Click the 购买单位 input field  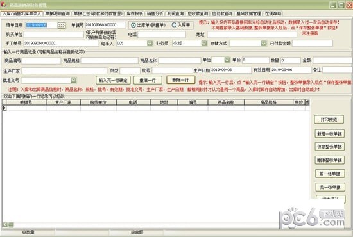pos(54,35)
